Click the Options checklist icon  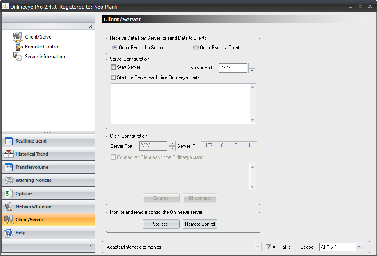coord(9,193)
